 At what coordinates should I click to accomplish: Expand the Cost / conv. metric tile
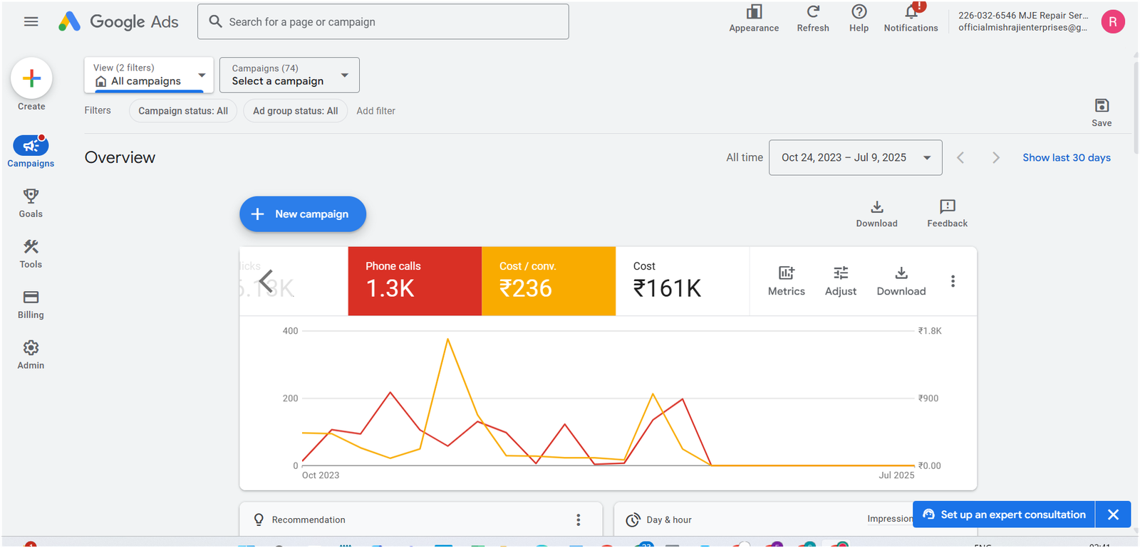(x=549, y=281)
